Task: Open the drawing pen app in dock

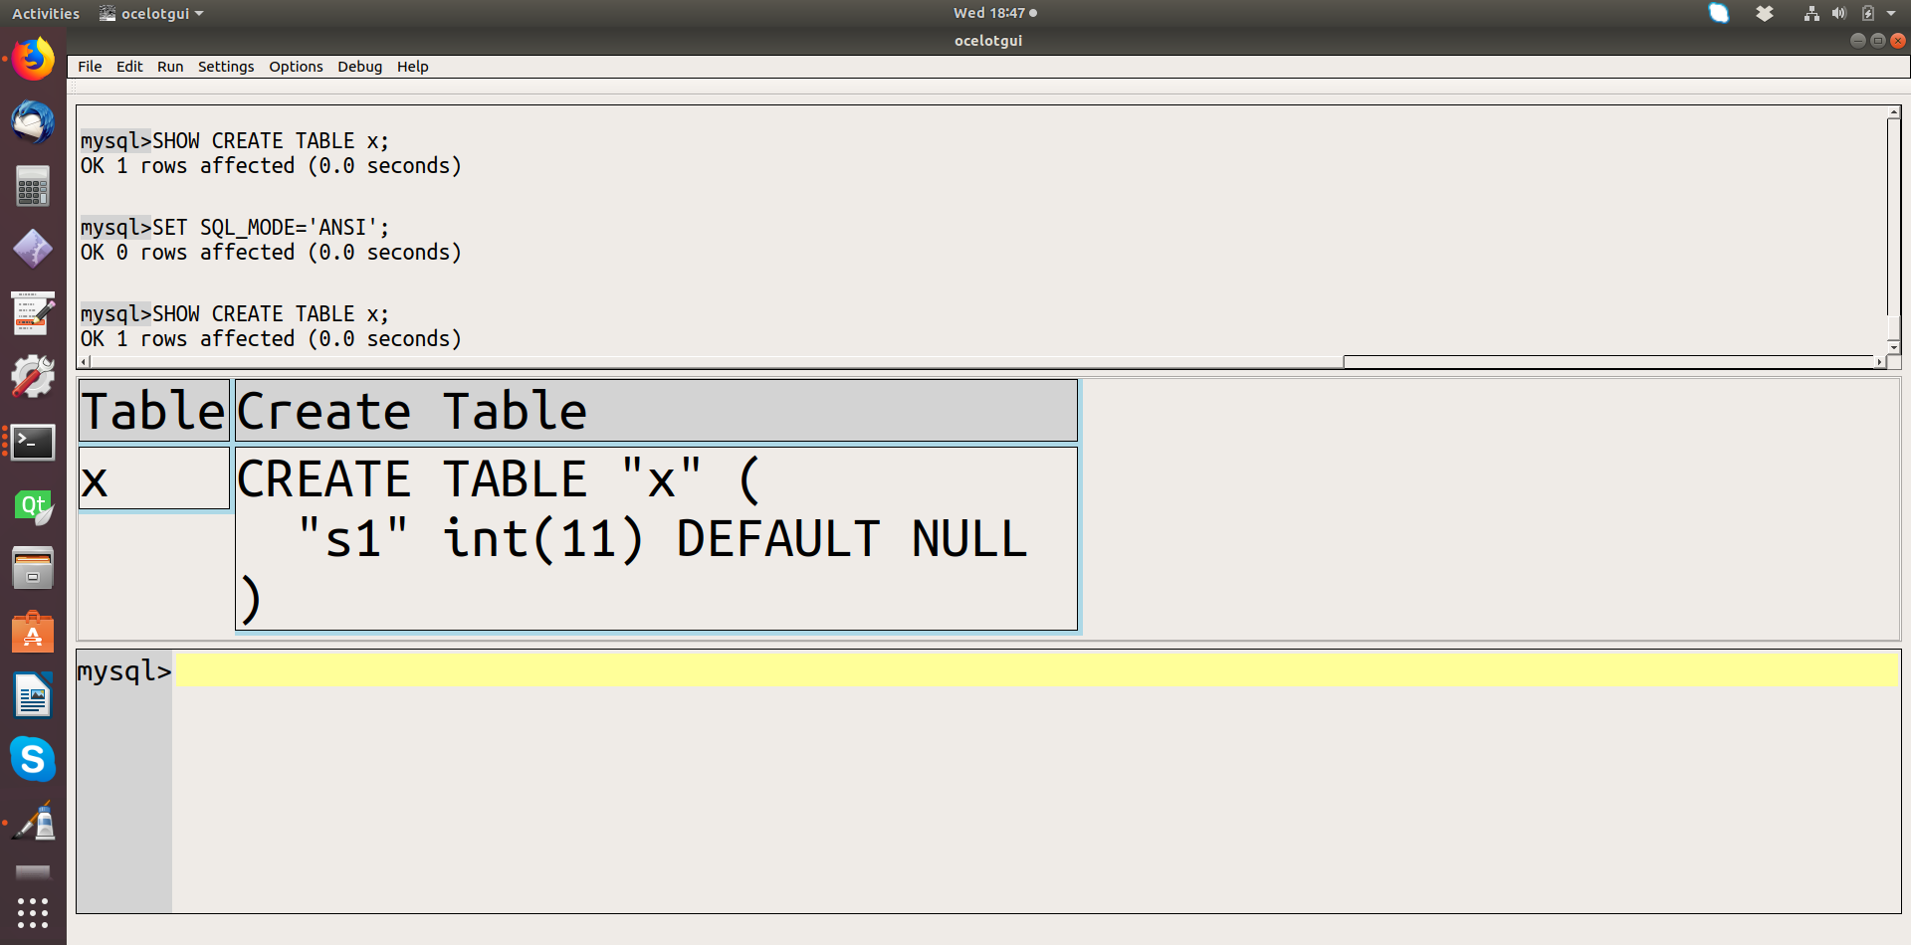Action: [x=33, y=823]
